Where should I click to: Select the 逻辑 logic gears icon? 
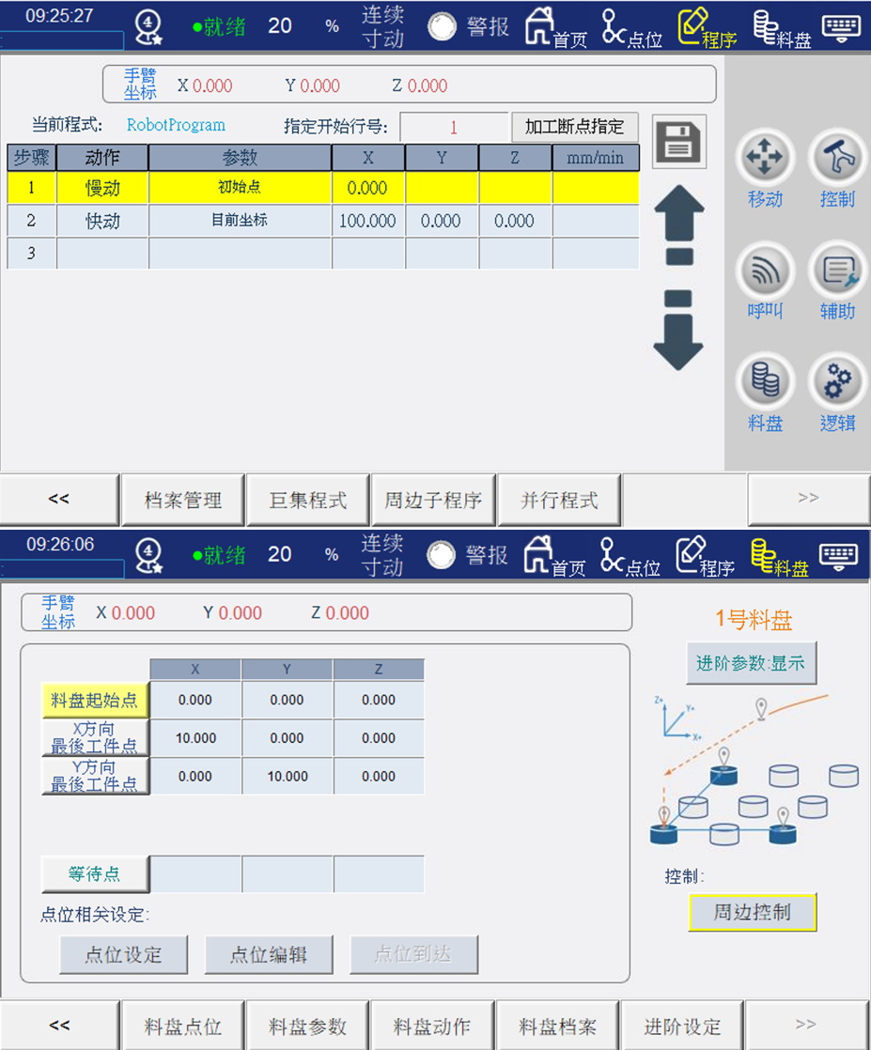(x=837, y=383)
